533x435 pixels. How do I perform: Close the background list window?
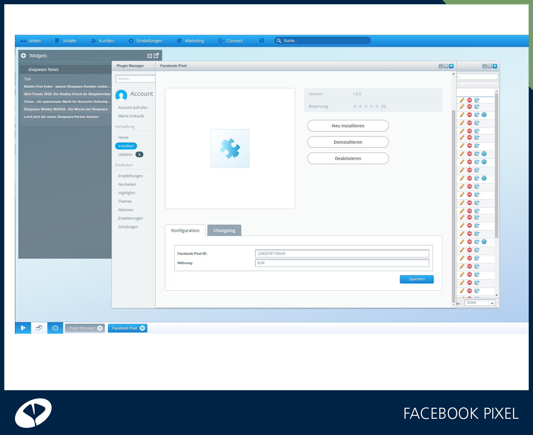[495, 66]
